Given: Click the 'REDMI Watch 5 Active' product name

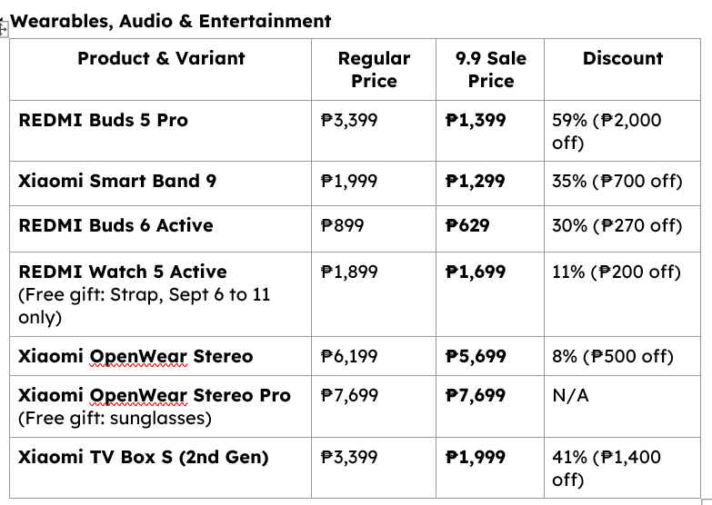Looking at the screenshot, I should tap(122, 272).
